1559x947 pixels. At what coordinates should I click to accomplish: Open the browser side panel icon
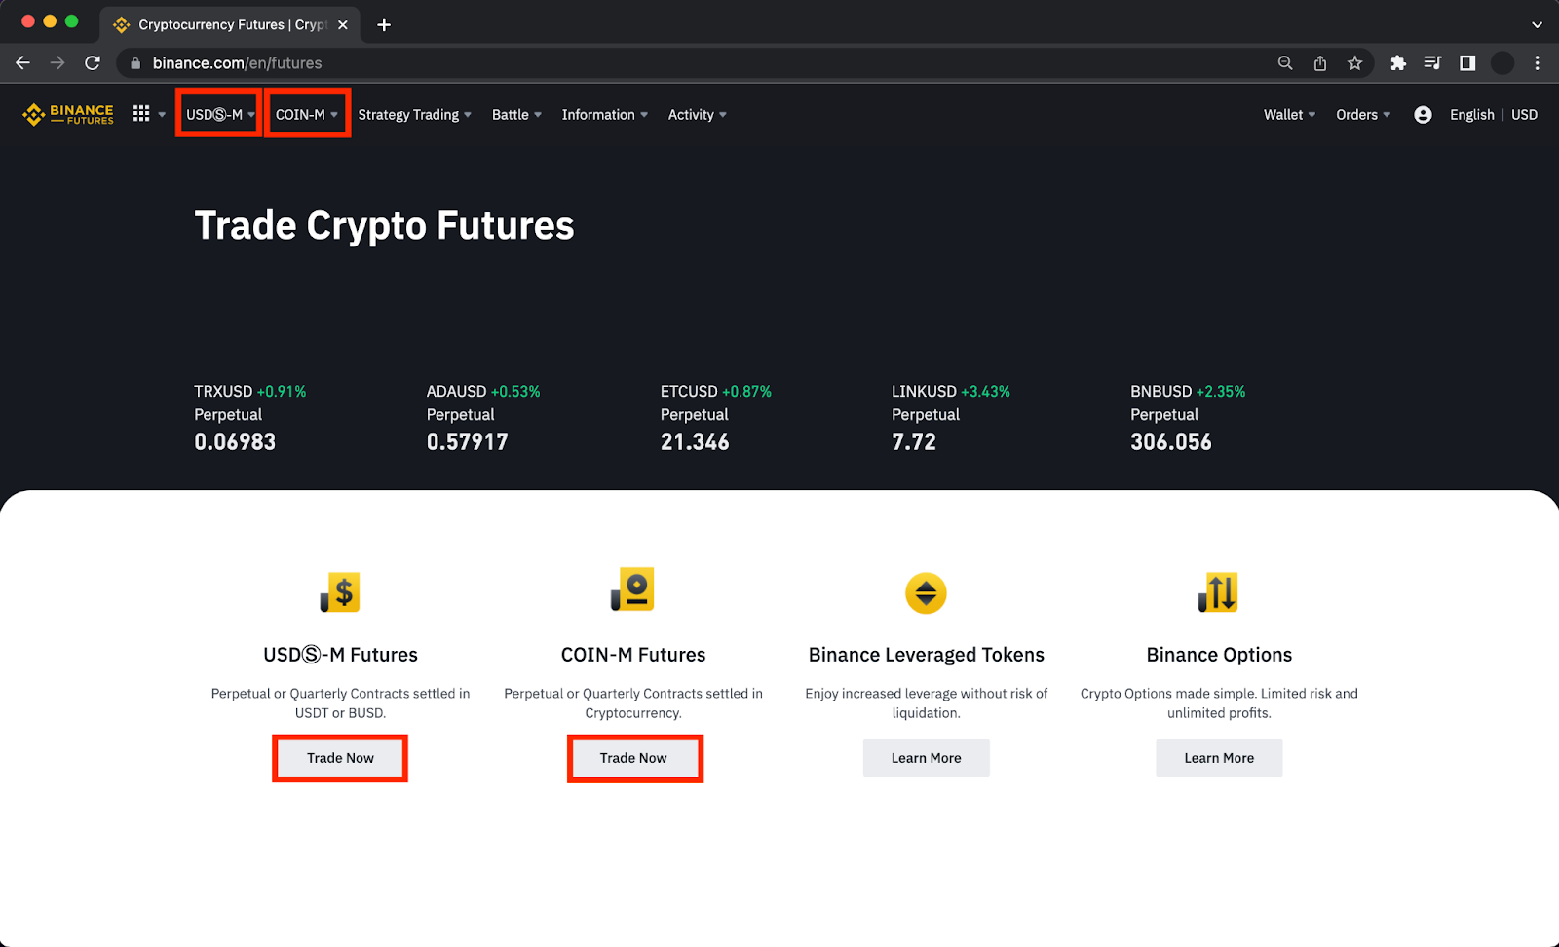tap(1467, 63)
